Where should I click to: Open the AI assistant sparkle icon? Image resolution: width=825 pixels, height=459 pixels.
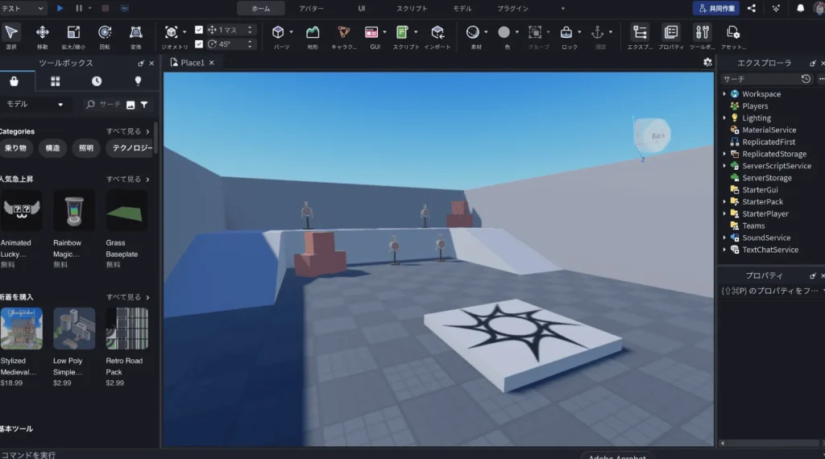coord(776,8)
